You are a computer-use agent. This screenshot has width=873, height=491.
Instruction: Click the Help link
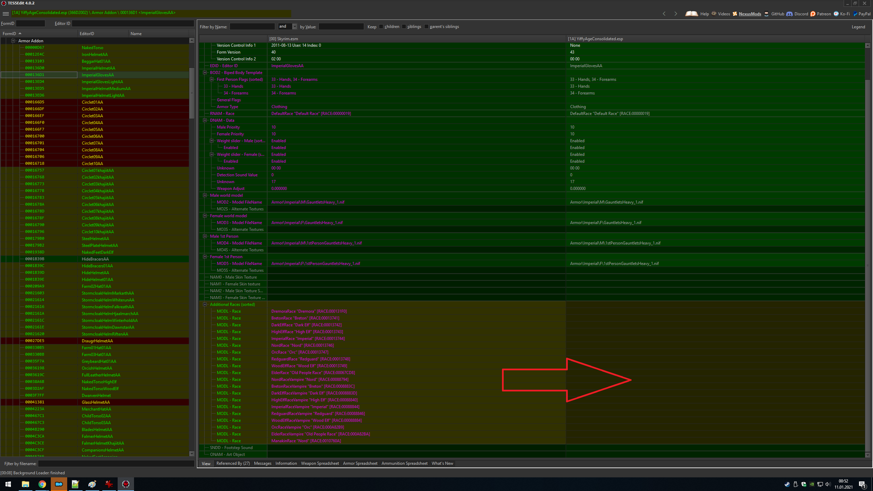(x=704, y=14)
